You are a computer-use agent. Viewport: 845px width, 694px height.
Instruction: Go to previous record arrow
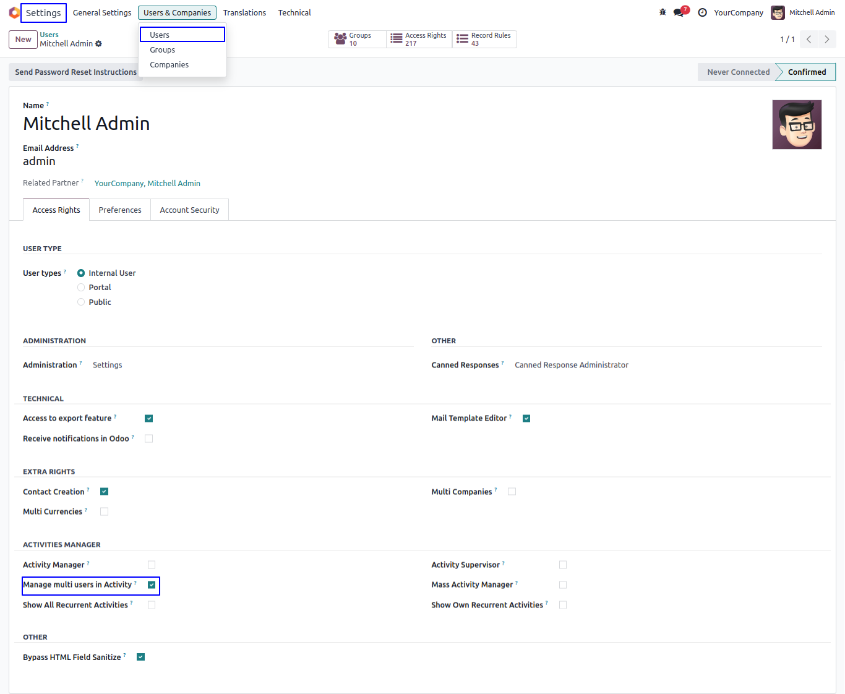(x=809, y=40)
